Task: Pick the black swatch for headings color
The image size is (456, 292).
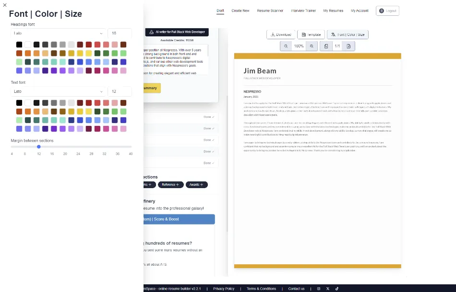Action: [x=19, y=45]
